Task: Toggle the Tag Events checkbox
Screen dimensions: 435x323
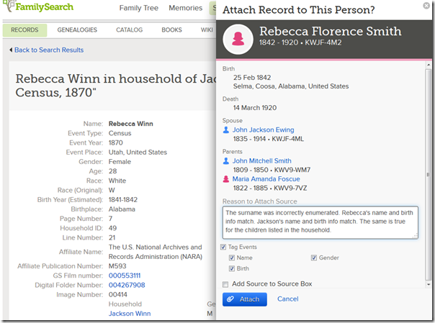Action: click(x=223, y=247)
